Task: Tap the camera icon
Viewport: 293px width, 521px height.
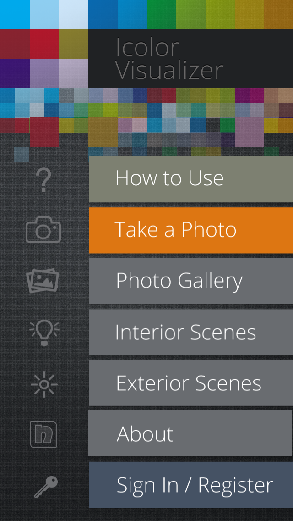Action: pos(43,230)
